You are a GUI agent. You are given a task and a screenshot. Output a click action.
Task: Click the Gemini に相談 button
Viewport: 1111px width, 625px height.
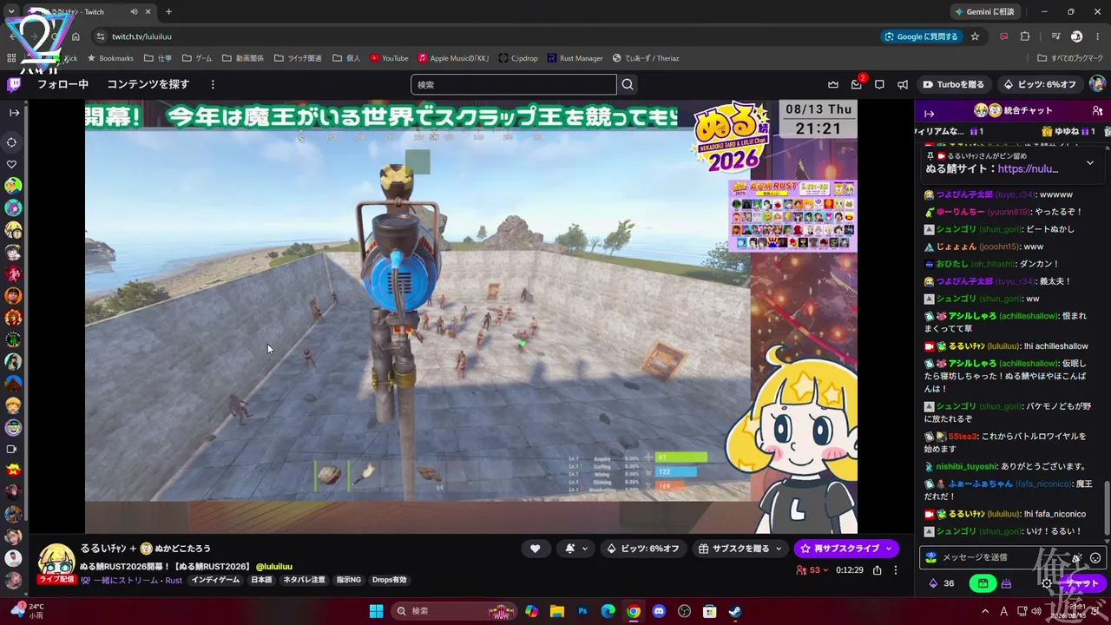click(985, 12)
